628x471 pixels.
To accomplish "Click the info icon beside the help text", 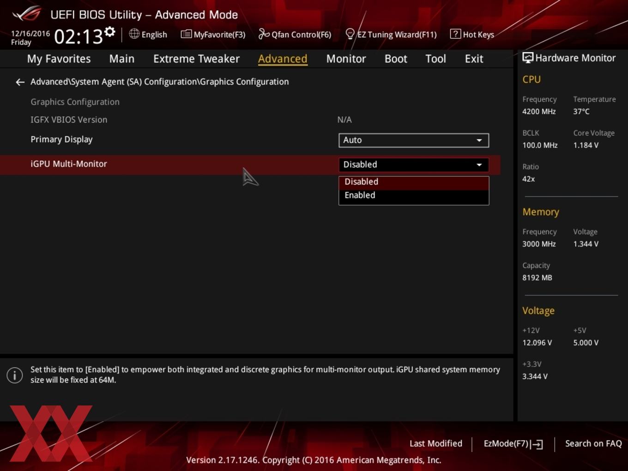I will [15, 375].
